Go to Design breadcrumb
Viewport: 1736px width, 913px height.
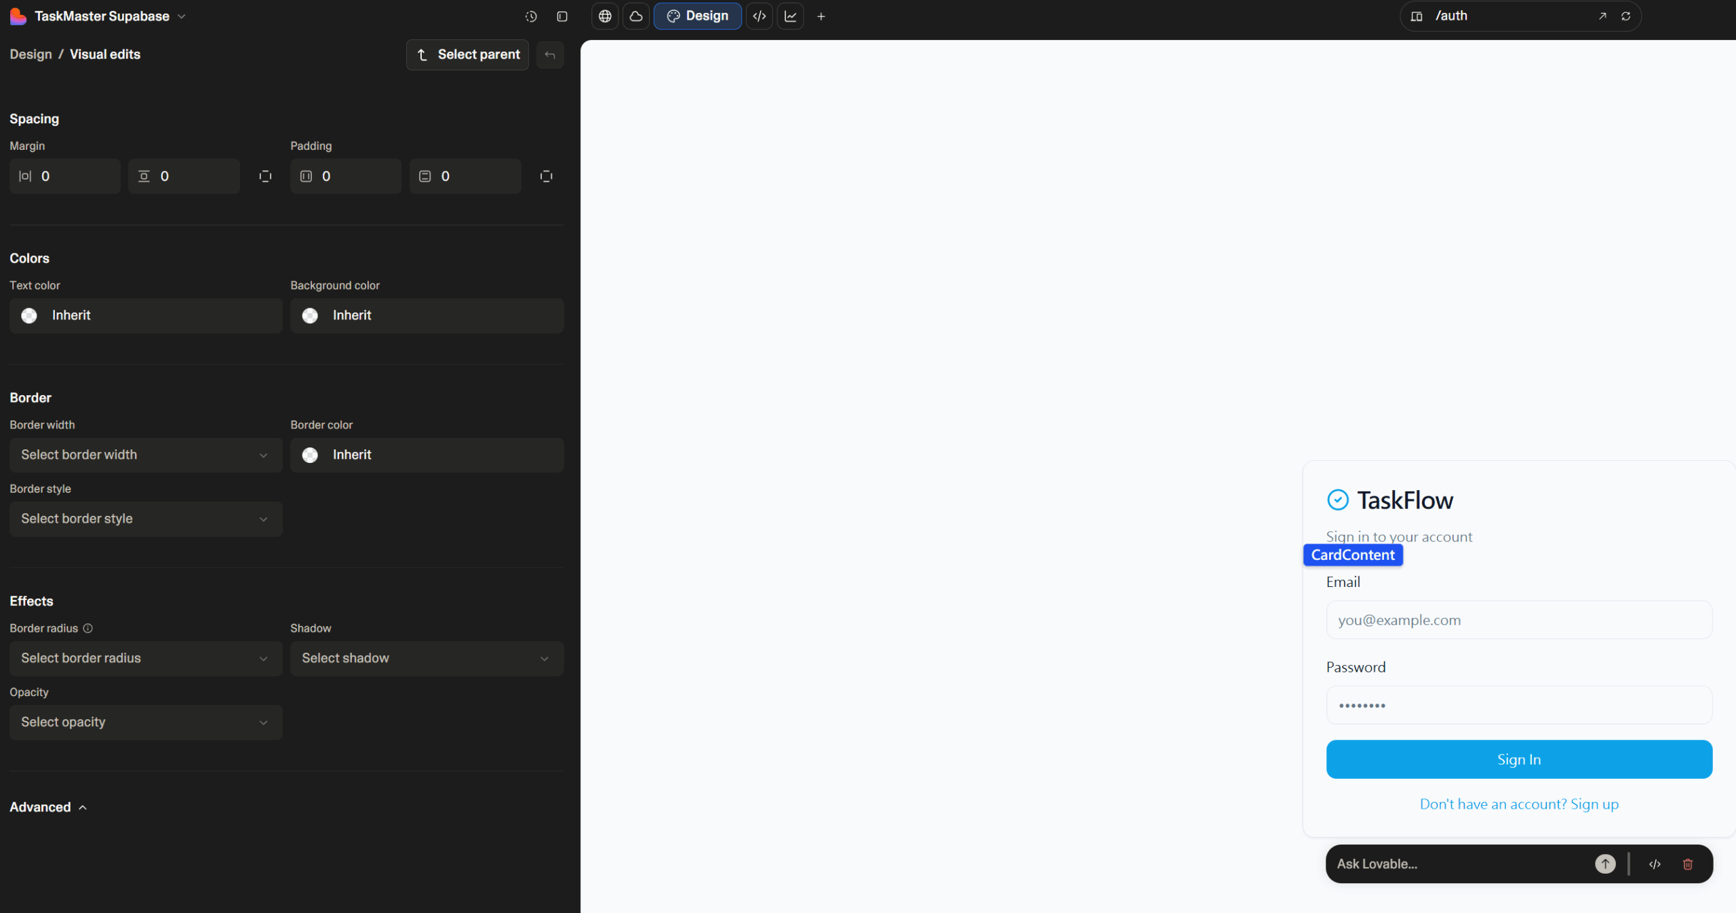tap(31, 54)
